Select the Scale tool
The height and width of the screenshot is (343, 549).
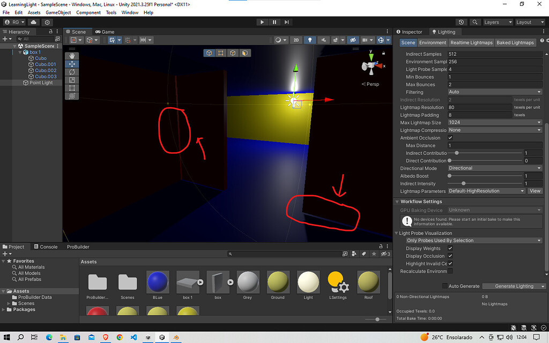(x=72, y=80)
